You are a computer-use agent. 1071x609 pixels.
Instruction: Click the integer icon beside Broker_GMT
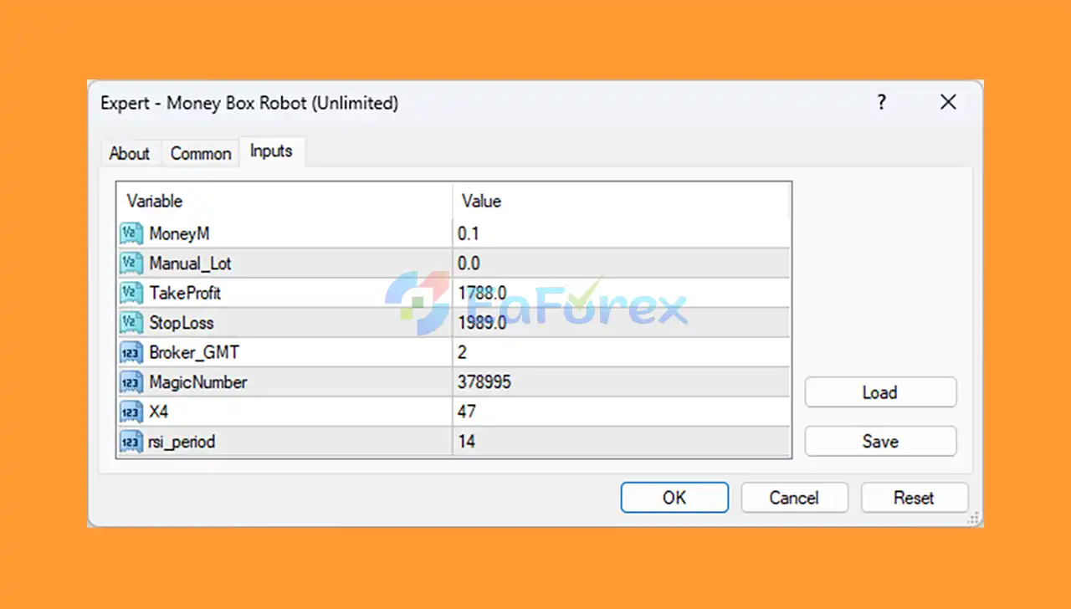131,352
